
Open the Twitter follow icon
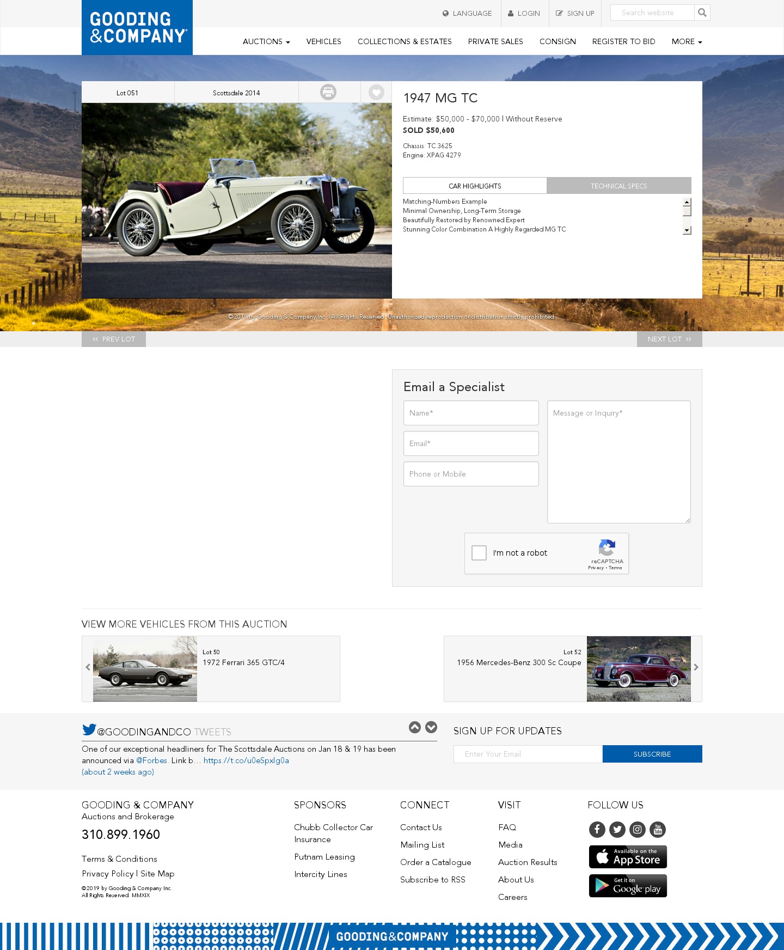pyautogui.click(x=617, y=830)
